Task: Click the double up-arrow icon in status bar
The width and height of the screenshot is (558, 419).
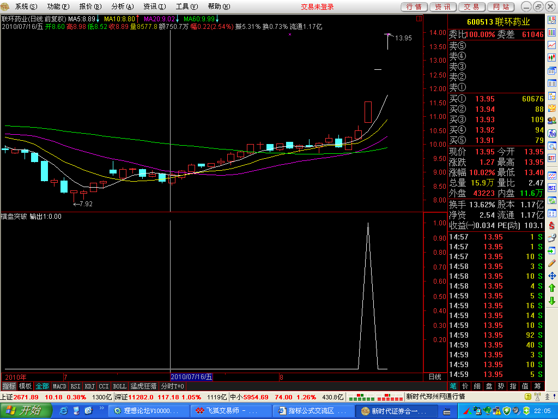Action: 547,397
